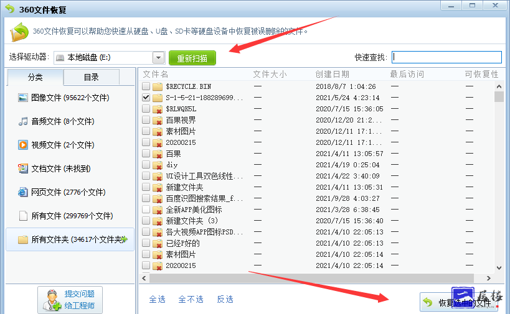This screenshot has height=314, width=510.
Task: Check the diy folder checkbox
Action: pos(146,165)
